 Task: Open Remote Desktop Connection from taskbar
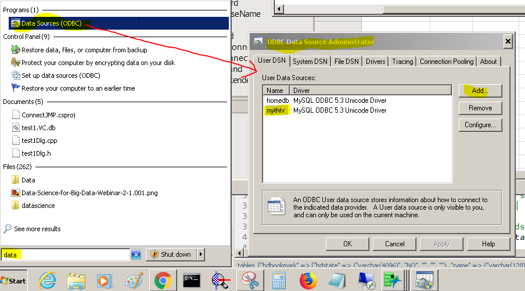point(366,281)
